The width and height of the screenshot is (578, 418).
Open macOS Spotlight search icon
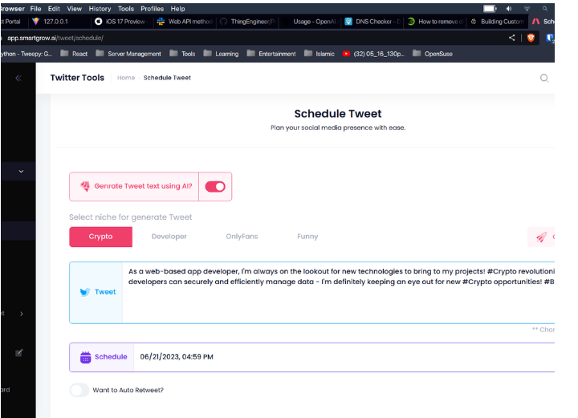tap(545, 9)
